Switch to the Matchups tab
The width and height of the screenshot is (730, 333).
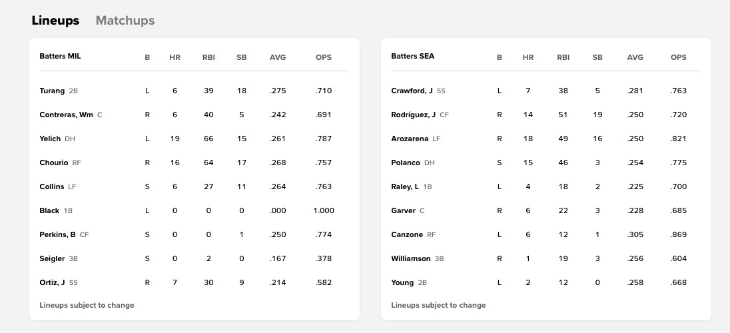(125, 21)
